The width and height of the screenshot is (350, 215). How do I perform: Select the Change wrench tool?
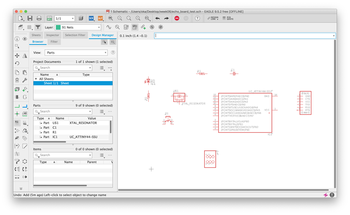pyautogui.click(x=24, y=80)
